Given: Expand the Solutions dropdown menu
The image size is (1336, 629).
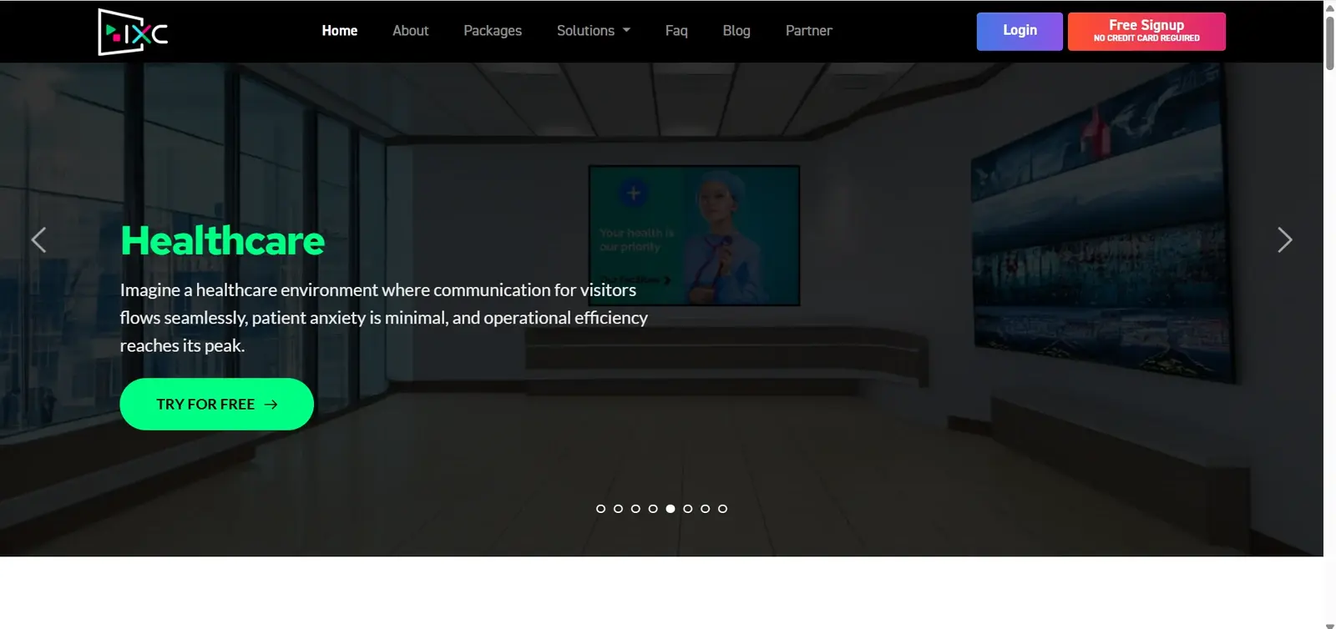Looking at the screenshot, I should tap(594, 31).
